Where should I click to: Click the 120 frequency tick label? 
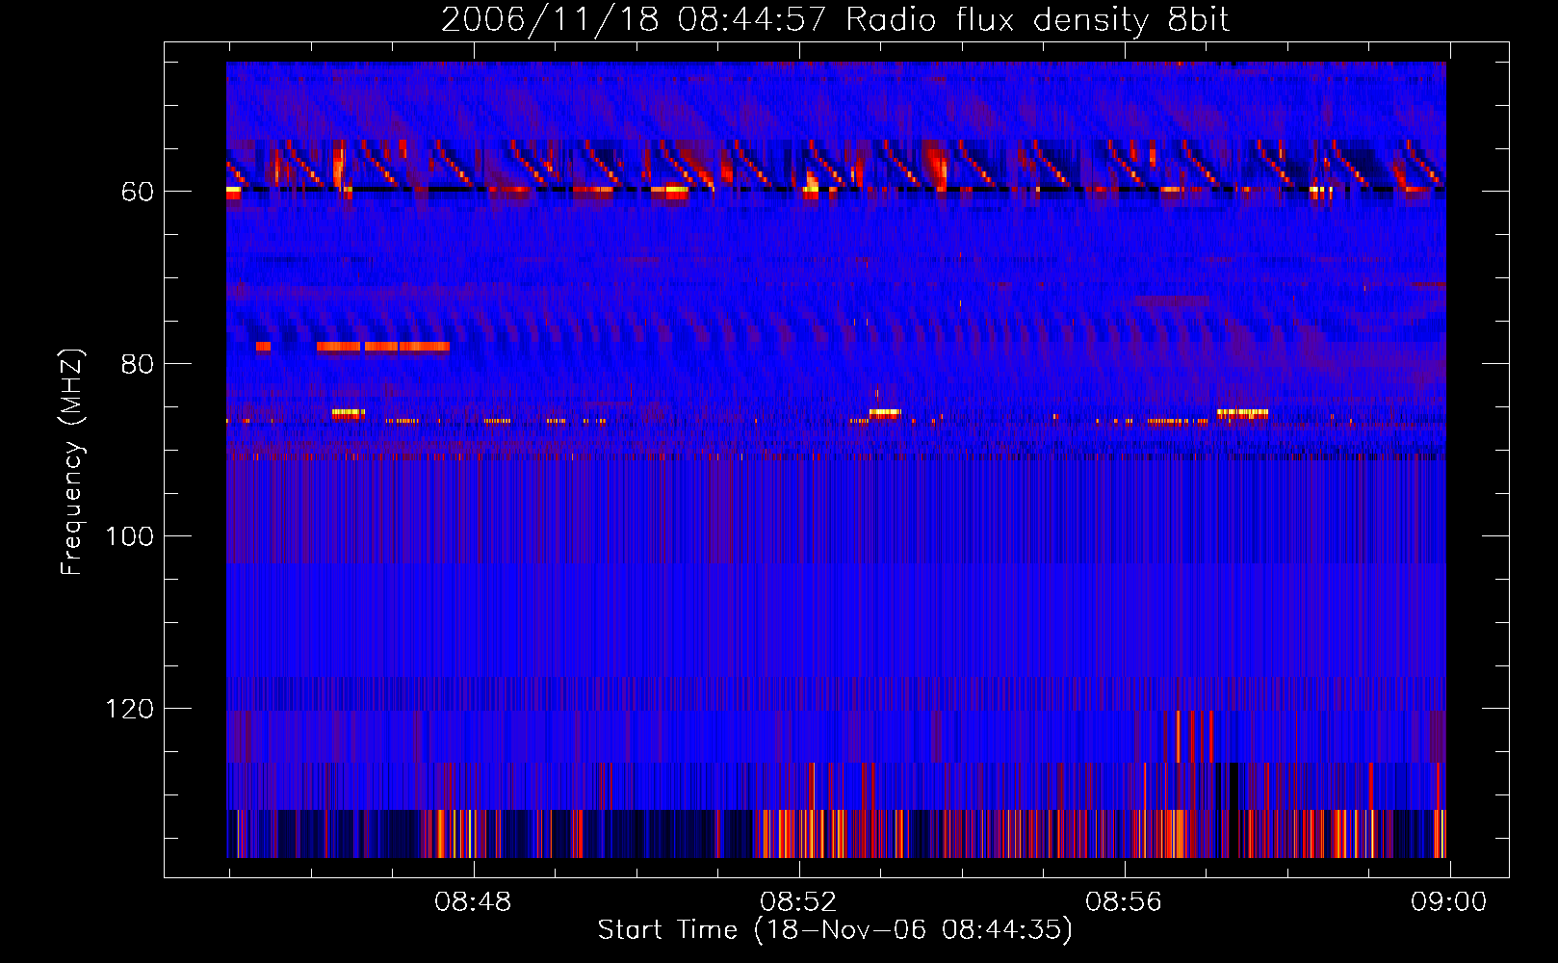129,709
